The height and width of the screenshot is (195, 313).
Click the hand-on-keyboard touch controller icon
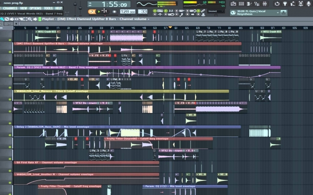[x=292, y=3]
